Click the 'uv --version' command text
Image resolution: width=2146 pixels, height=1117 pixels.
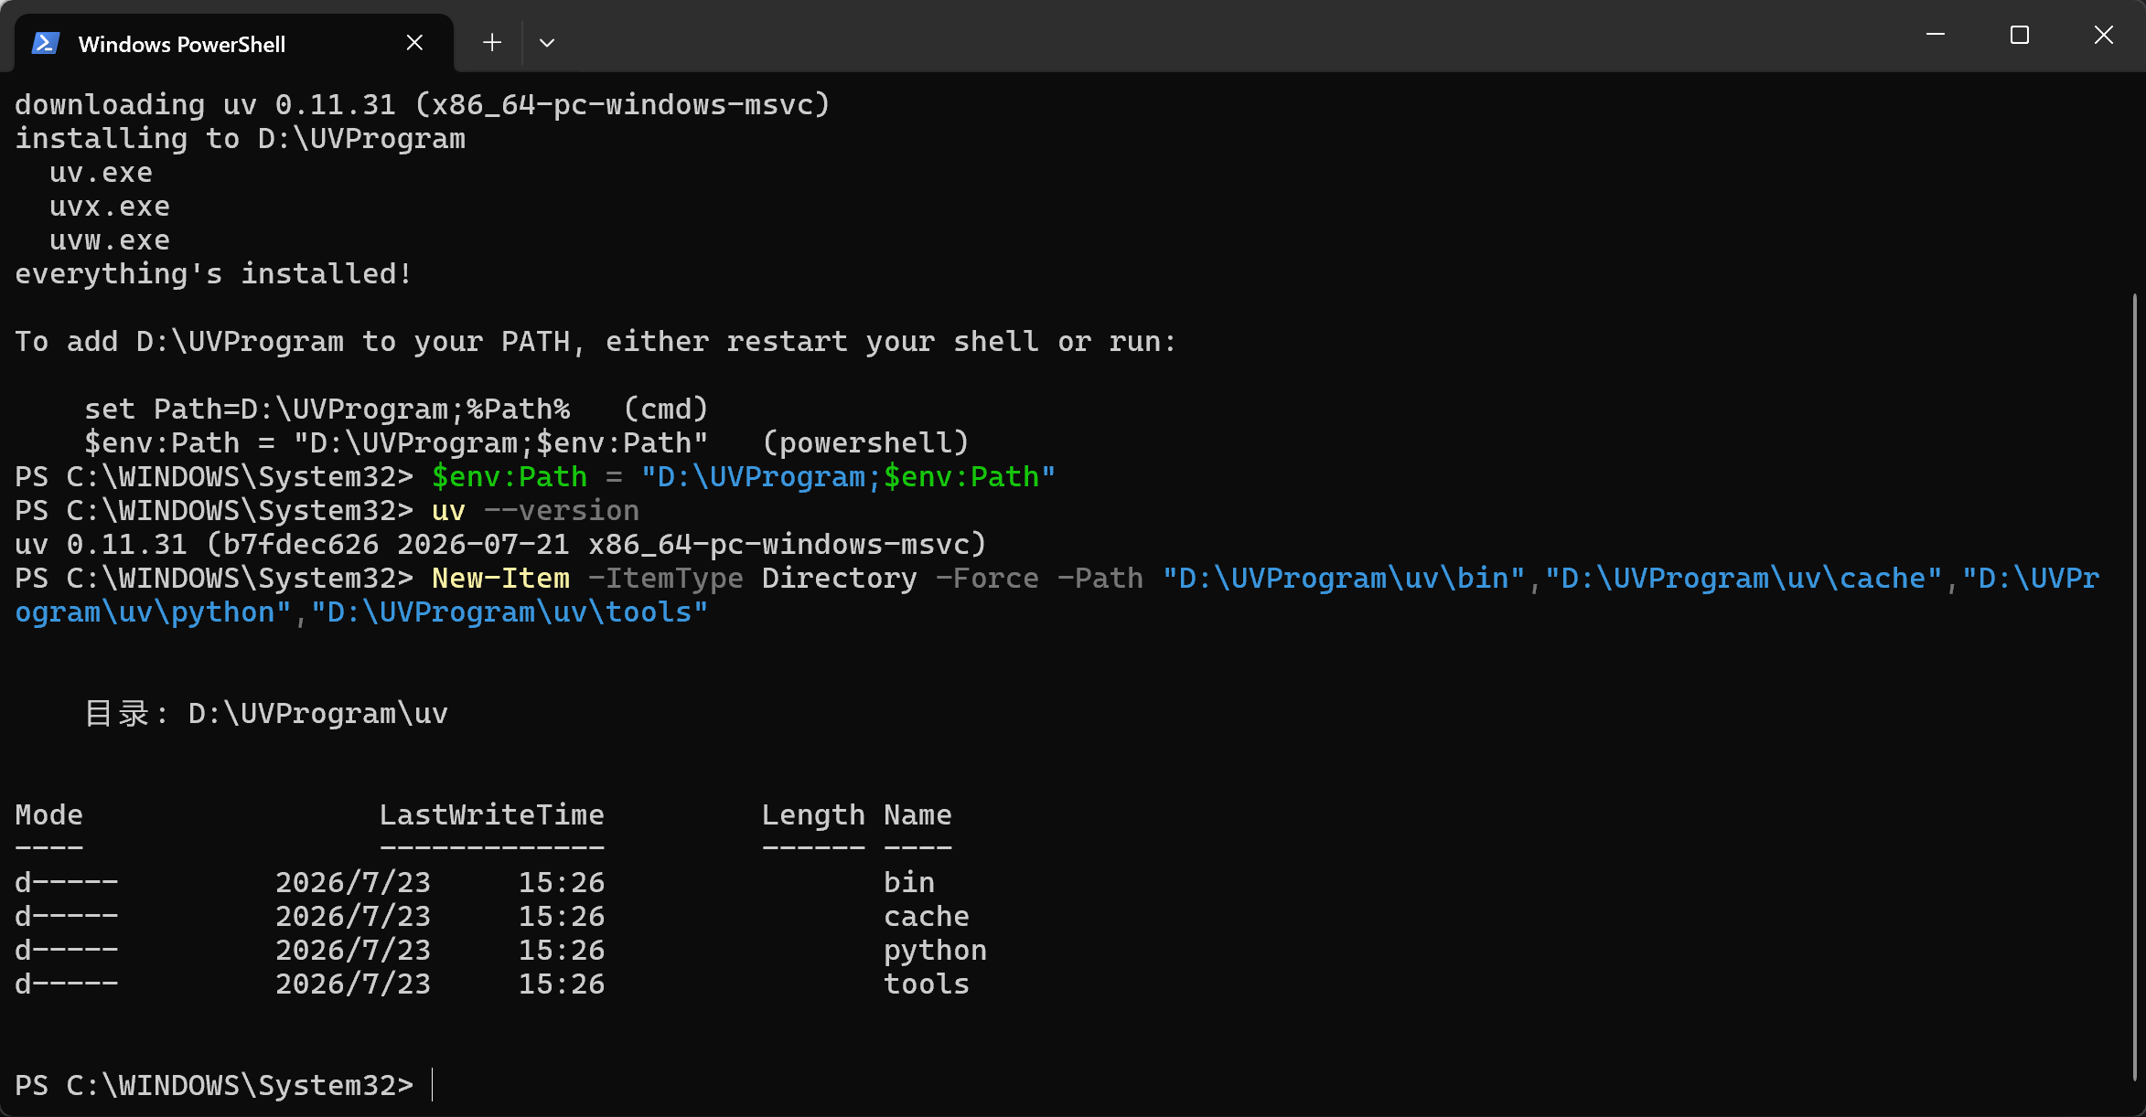pyautogui.click(x=535, y=511)
